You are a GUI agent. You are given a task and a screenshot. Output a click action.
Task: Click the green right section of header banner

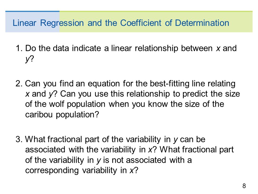tap(156, 22)
